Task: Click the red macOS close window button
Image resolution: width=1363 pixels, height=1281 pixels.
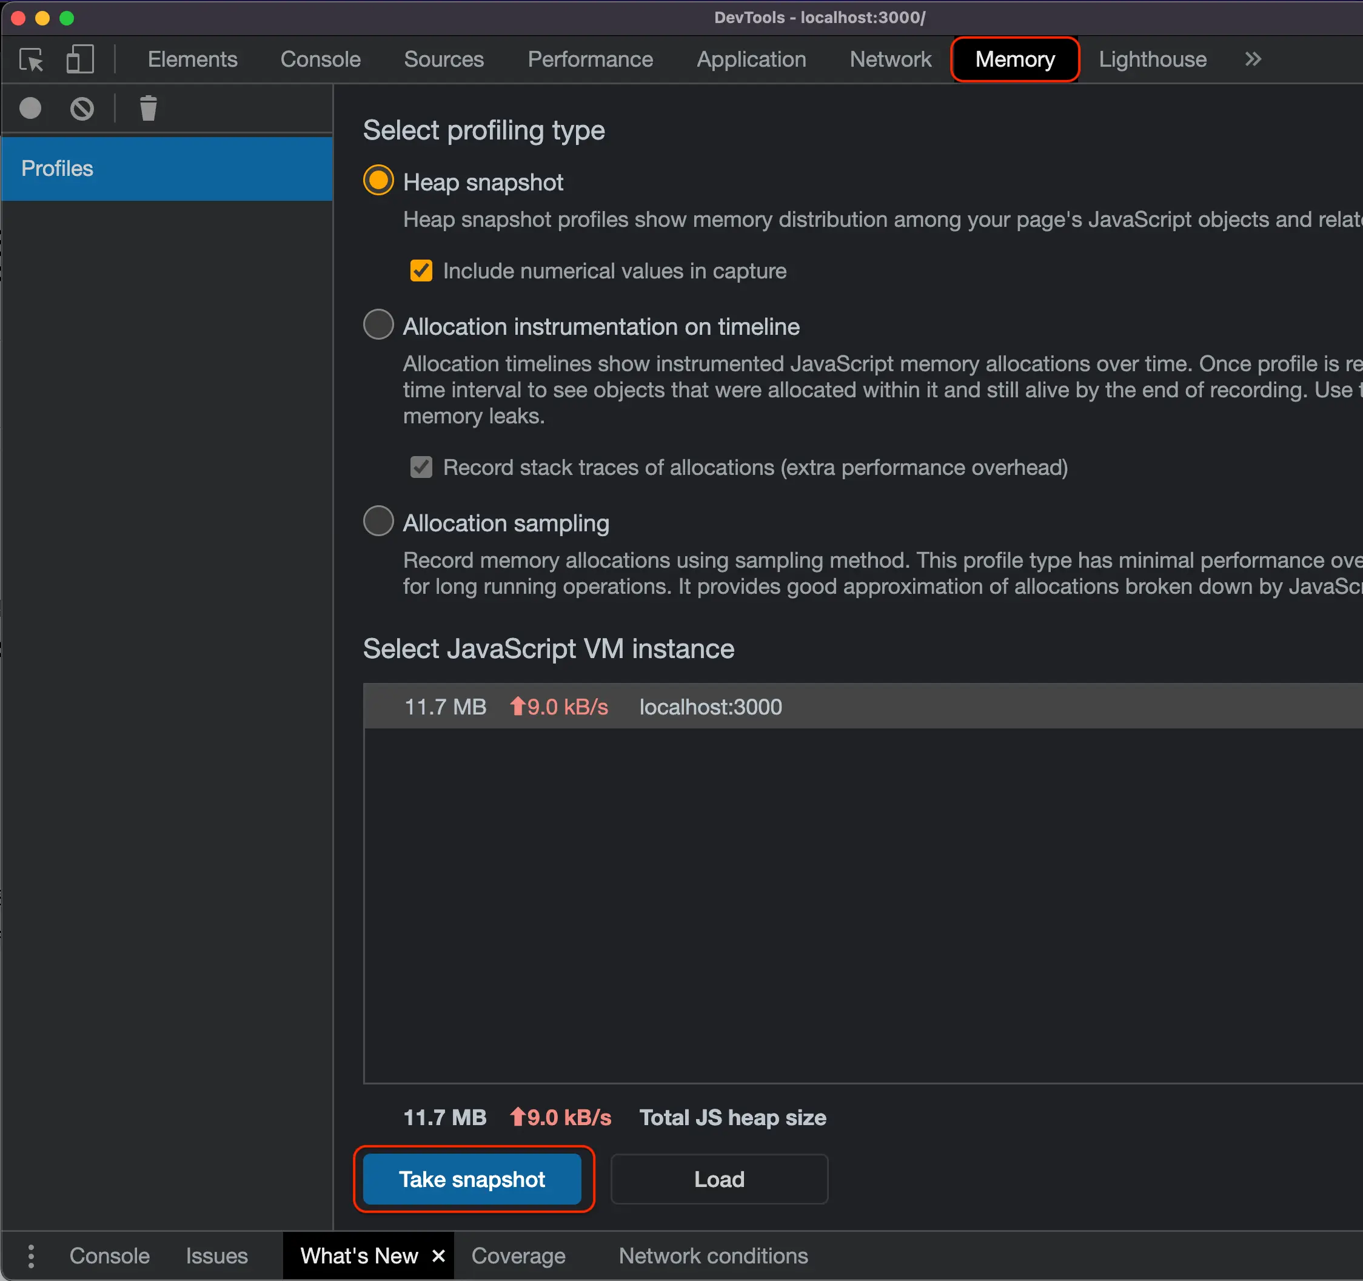Action: (19, 18)
